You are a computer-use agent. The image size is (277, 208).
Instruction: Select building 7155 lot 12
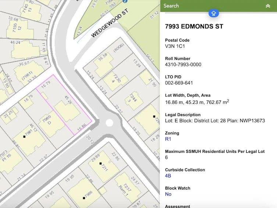pos(20,29)
